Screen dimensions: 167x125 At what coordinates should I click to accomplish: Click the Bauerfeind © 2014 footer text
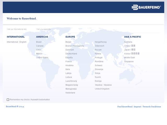tap(15, 107)
